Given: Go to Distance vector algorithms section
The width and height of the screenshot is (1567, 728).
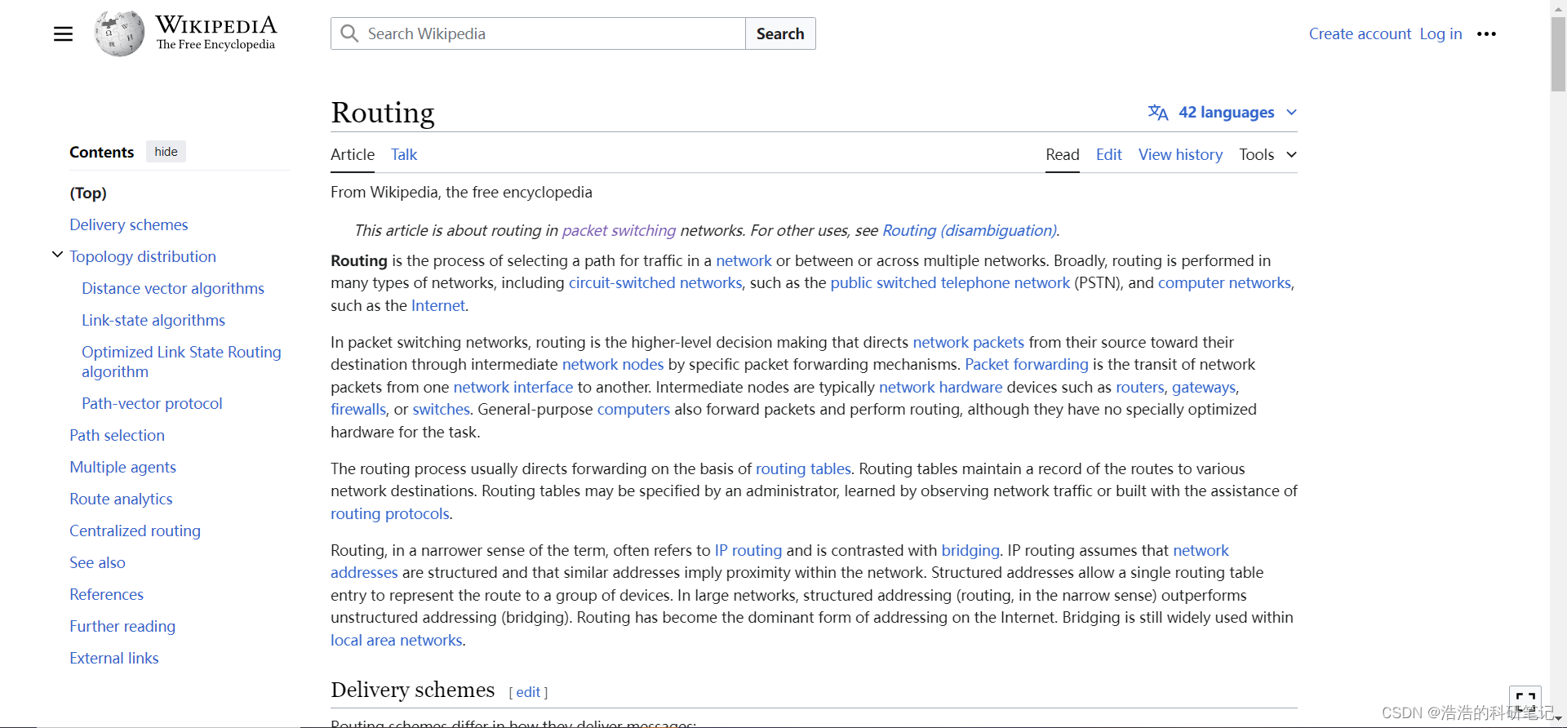Looking at the screenshot, I should click(x=173, y=288).
